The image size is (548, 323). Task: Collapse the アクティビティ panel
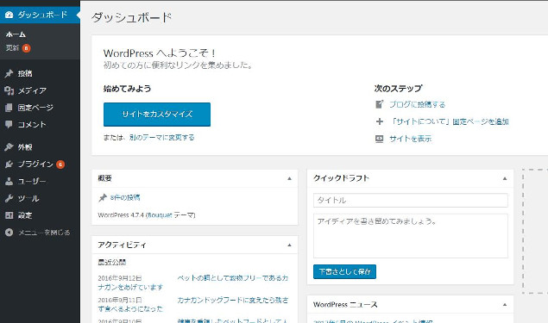pyautogui.click(x=289, y=245)
